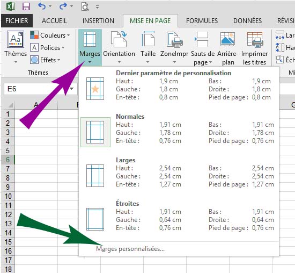Viewport: 295px width, 273px height.
Task: Click Imprimer les titres button
Action: (x=254, y=48)
